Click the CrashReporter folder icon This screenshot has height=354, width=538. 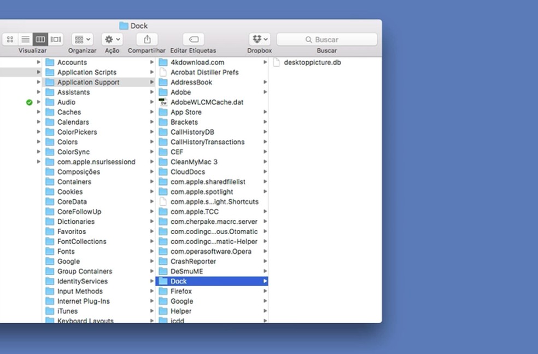tap(163, 262)
